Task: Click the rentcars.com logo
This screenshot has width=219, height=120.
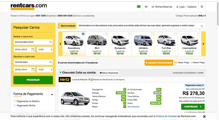Action: pyautogui.click(x=29, y=6)
